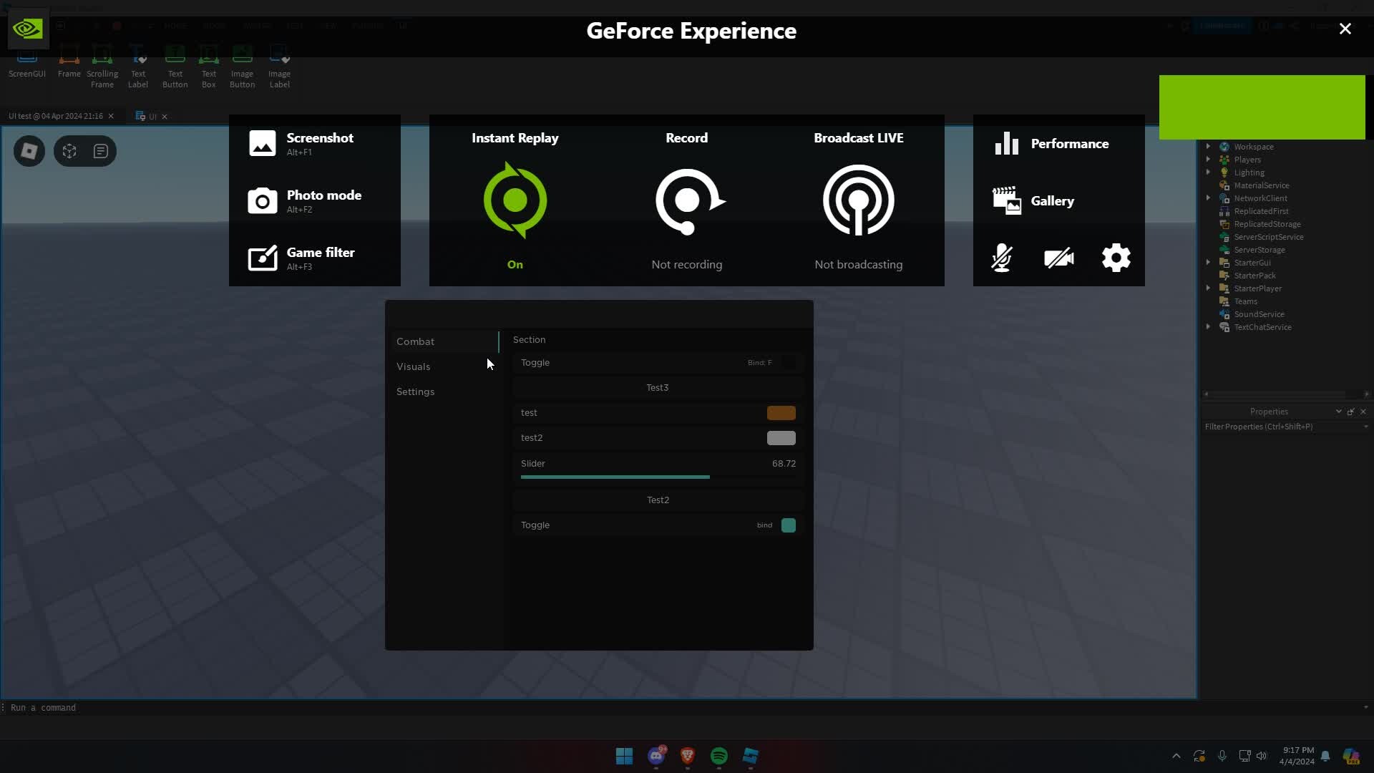
Task: Toggle the Combat setting bound to F
Action: point(788,363)
